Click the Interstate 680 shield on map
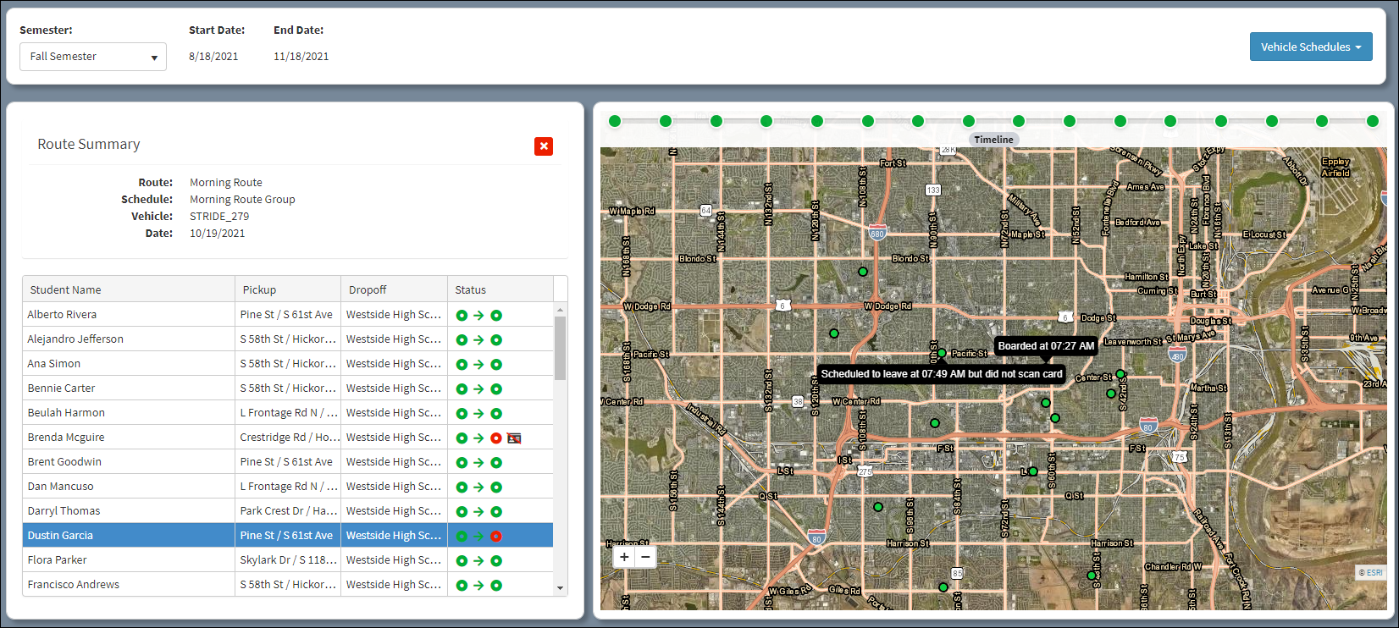The height and width of the screenshot is (628, 1399). pyautogui.click(x=877, y=233)
